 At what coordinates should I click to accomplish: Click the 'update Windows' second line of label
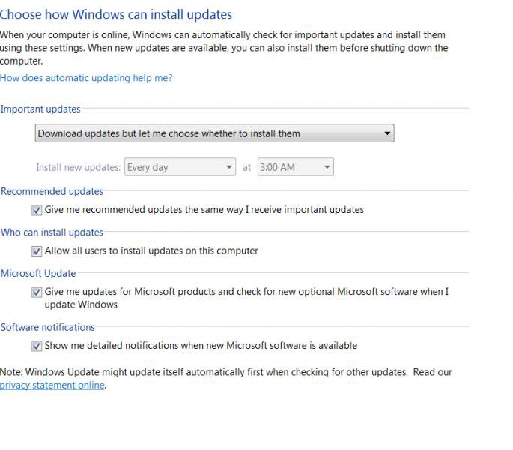pyautogui.click(x=81, y=304)
